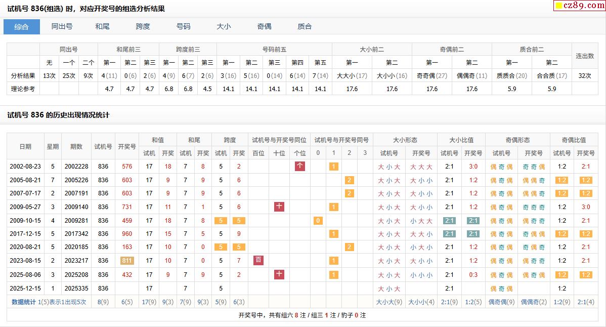Click period number 2025335 in the table
606x327 pixels.
[76, 288]
